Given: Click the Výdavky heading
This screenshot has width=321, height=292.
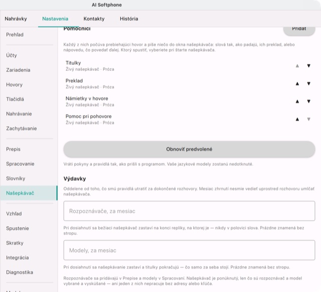Looking at the screenshot, I should [x=75, y=179].
